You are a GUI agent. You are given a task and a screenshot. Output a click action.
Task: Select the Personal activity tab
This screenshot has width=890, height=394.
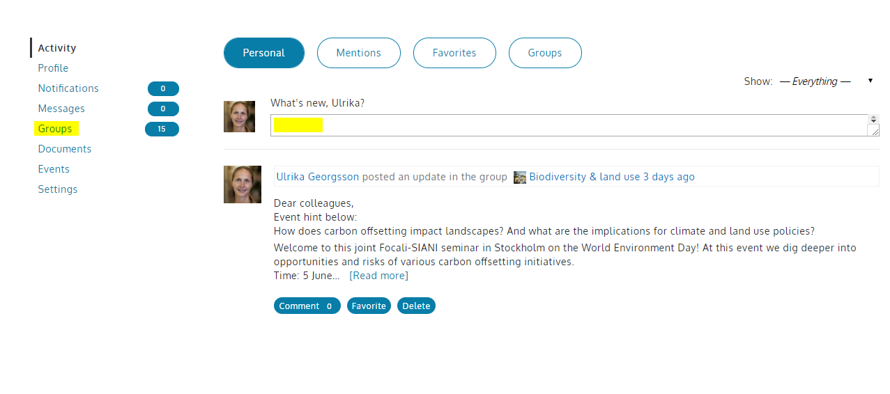tap(264, 53)
